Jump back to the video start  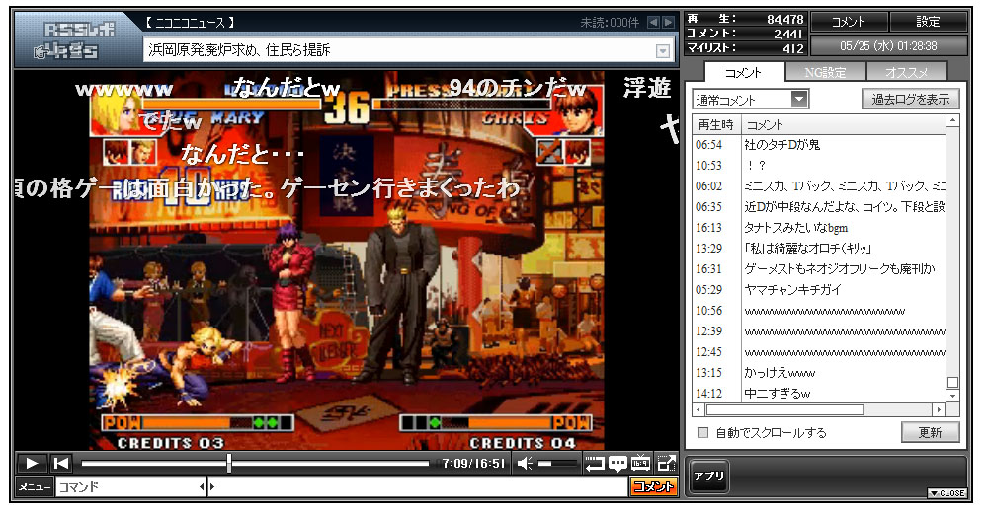coord(61,464)
